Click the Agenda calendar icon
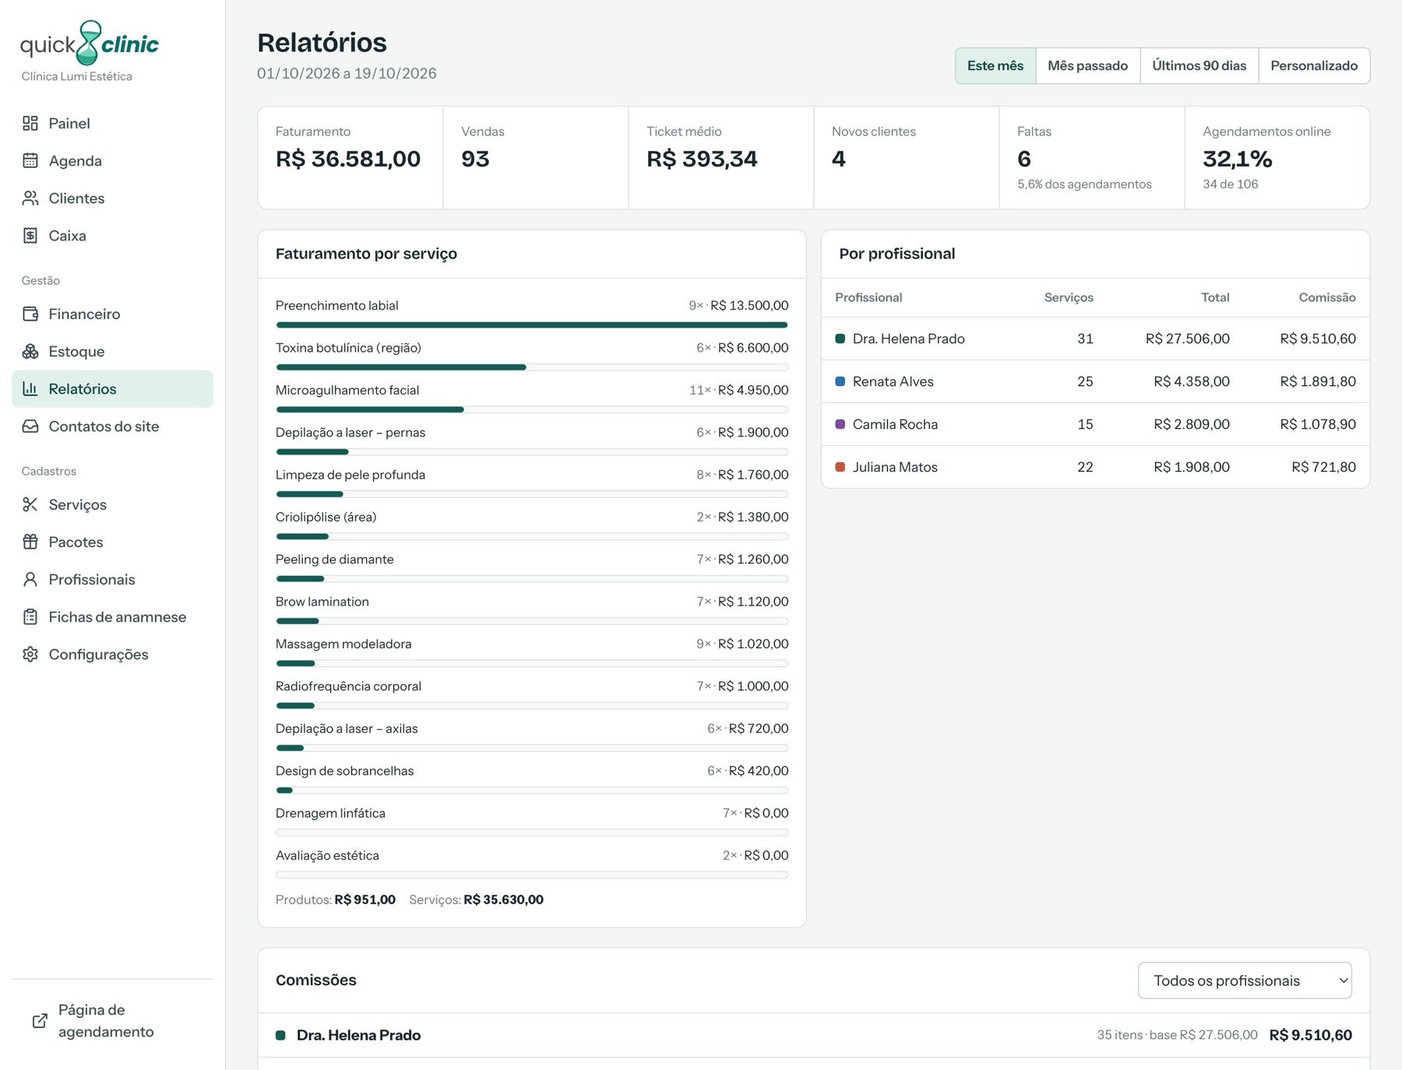The width and height of the screenshot is (1402, 1070). click(30, 160)
